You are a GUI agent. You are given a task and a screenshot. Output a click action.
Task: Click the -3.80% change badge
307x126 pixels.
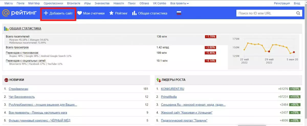pyautogui.click(x=210, y=47)
